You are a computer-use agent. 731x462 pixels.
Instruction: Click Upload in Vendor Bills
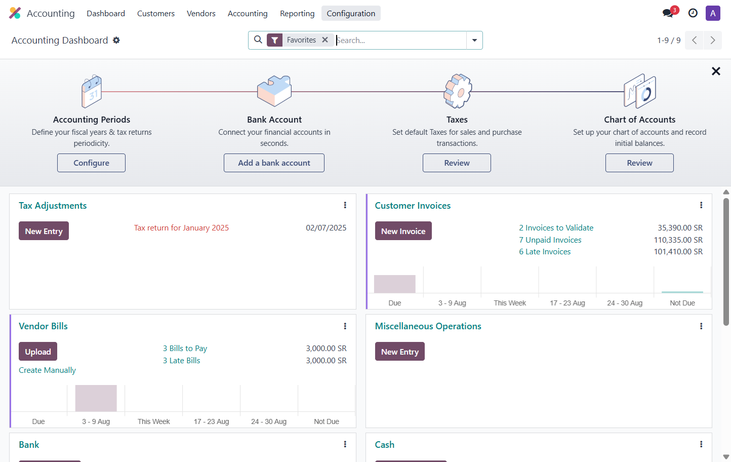(38, 352)
